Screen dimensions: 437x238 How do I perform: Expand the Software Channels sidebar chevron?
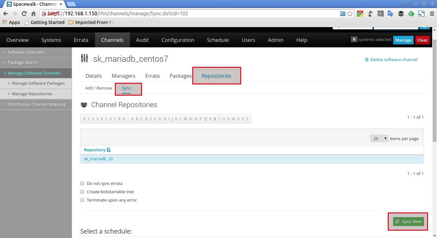[4, 52]
